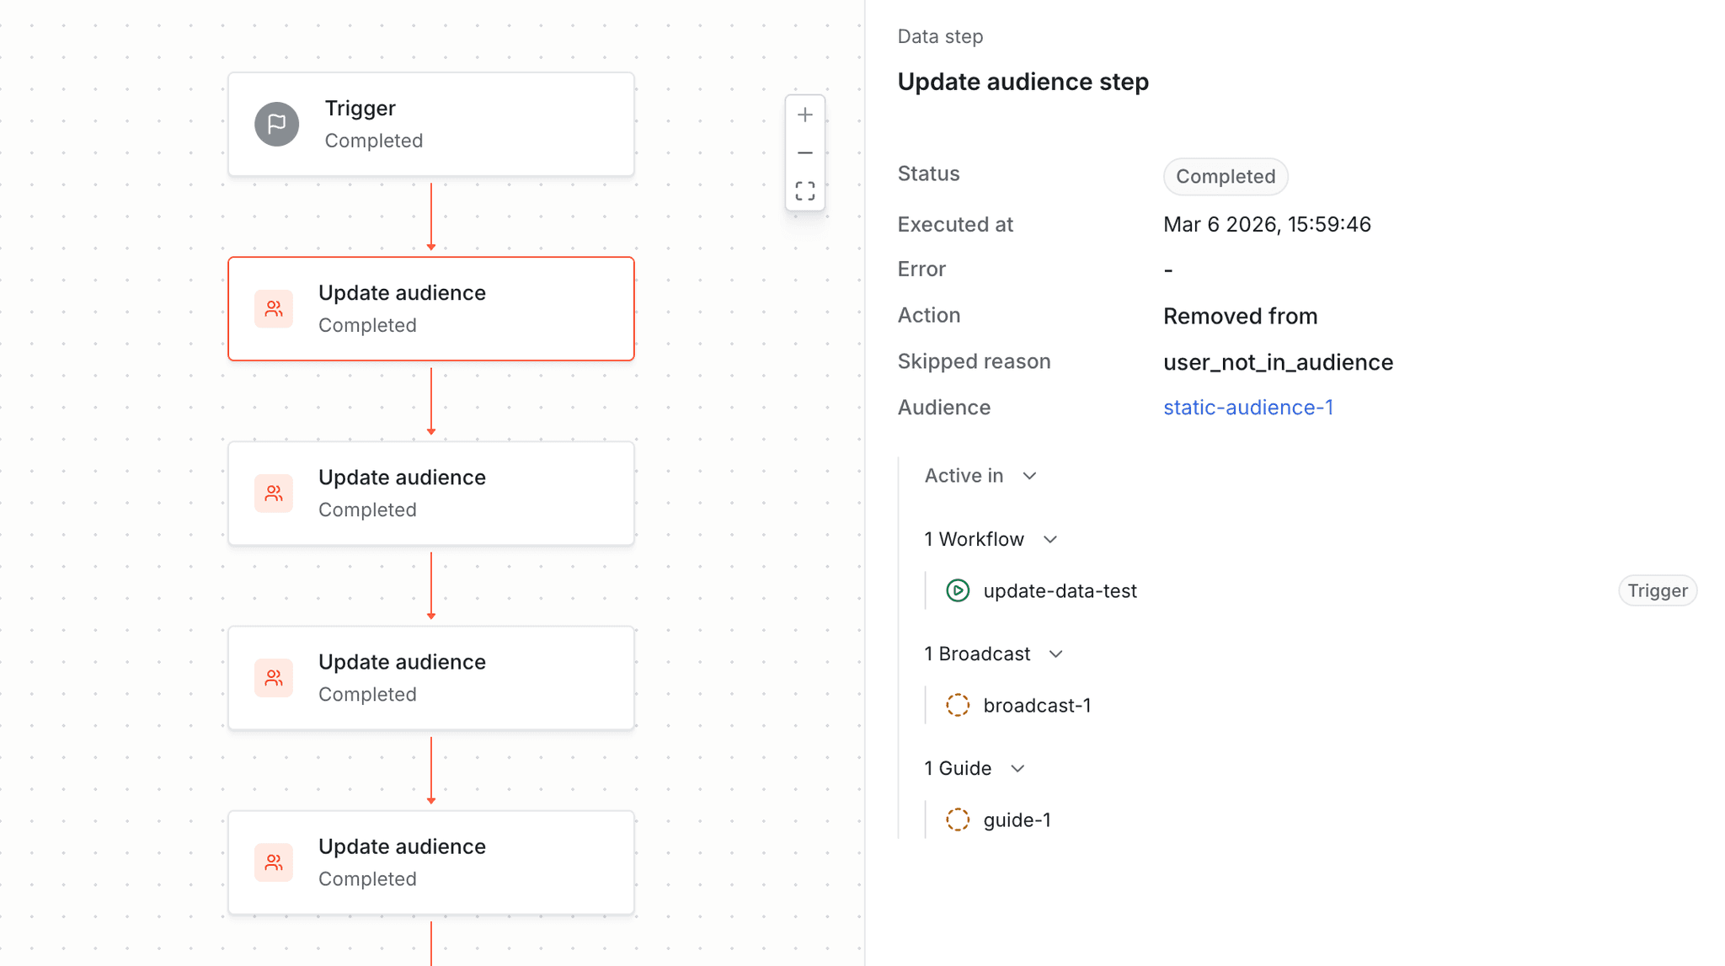This screenshot has width=1725, height=966.
Task: Click the dashed circle icon next to broadcast-1
Action: tap(958, 705)
